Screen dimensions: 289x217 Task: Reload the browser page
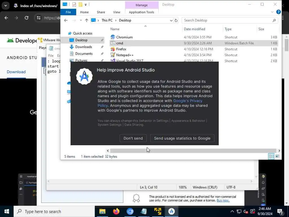pos(27,18)
